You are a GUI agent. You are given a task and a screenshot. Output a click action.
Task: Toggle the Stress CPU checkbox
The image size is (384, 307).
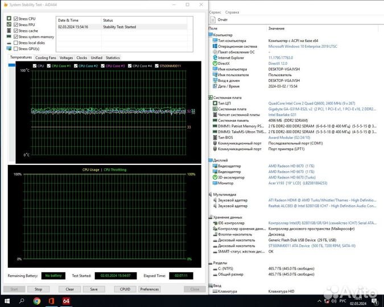coord(16,19)
